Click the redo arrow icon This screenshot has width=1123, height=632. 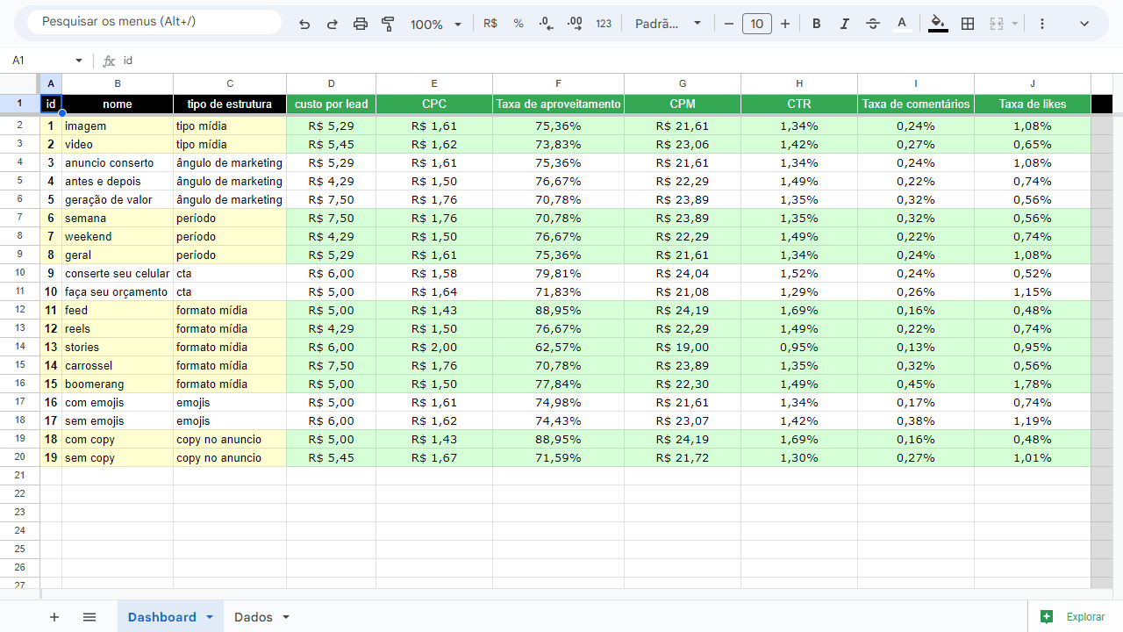(333, 25)
